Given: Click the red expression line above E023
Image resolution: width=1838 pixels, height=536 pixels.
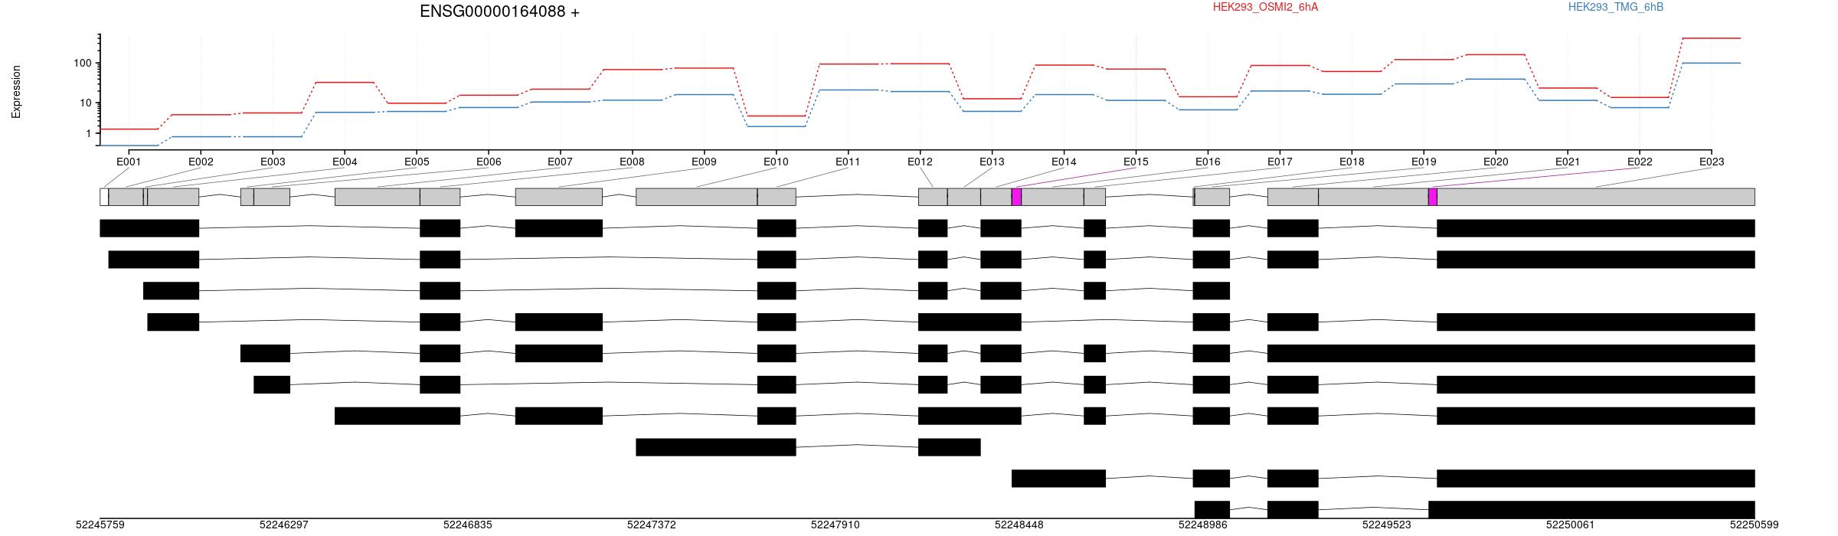Looking at the screenshot, I should click(1712, 38).
